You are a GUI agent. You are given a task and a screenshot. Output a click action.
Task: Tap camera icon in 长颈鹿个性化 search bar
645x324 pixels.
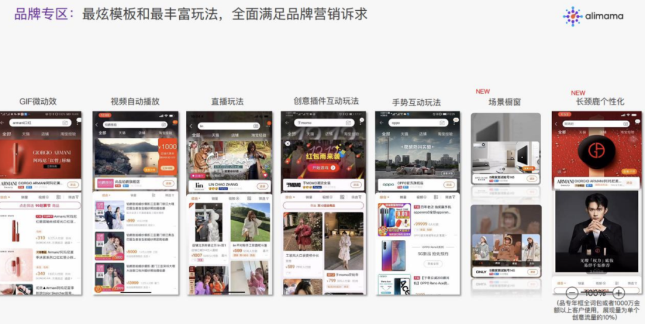625,124
